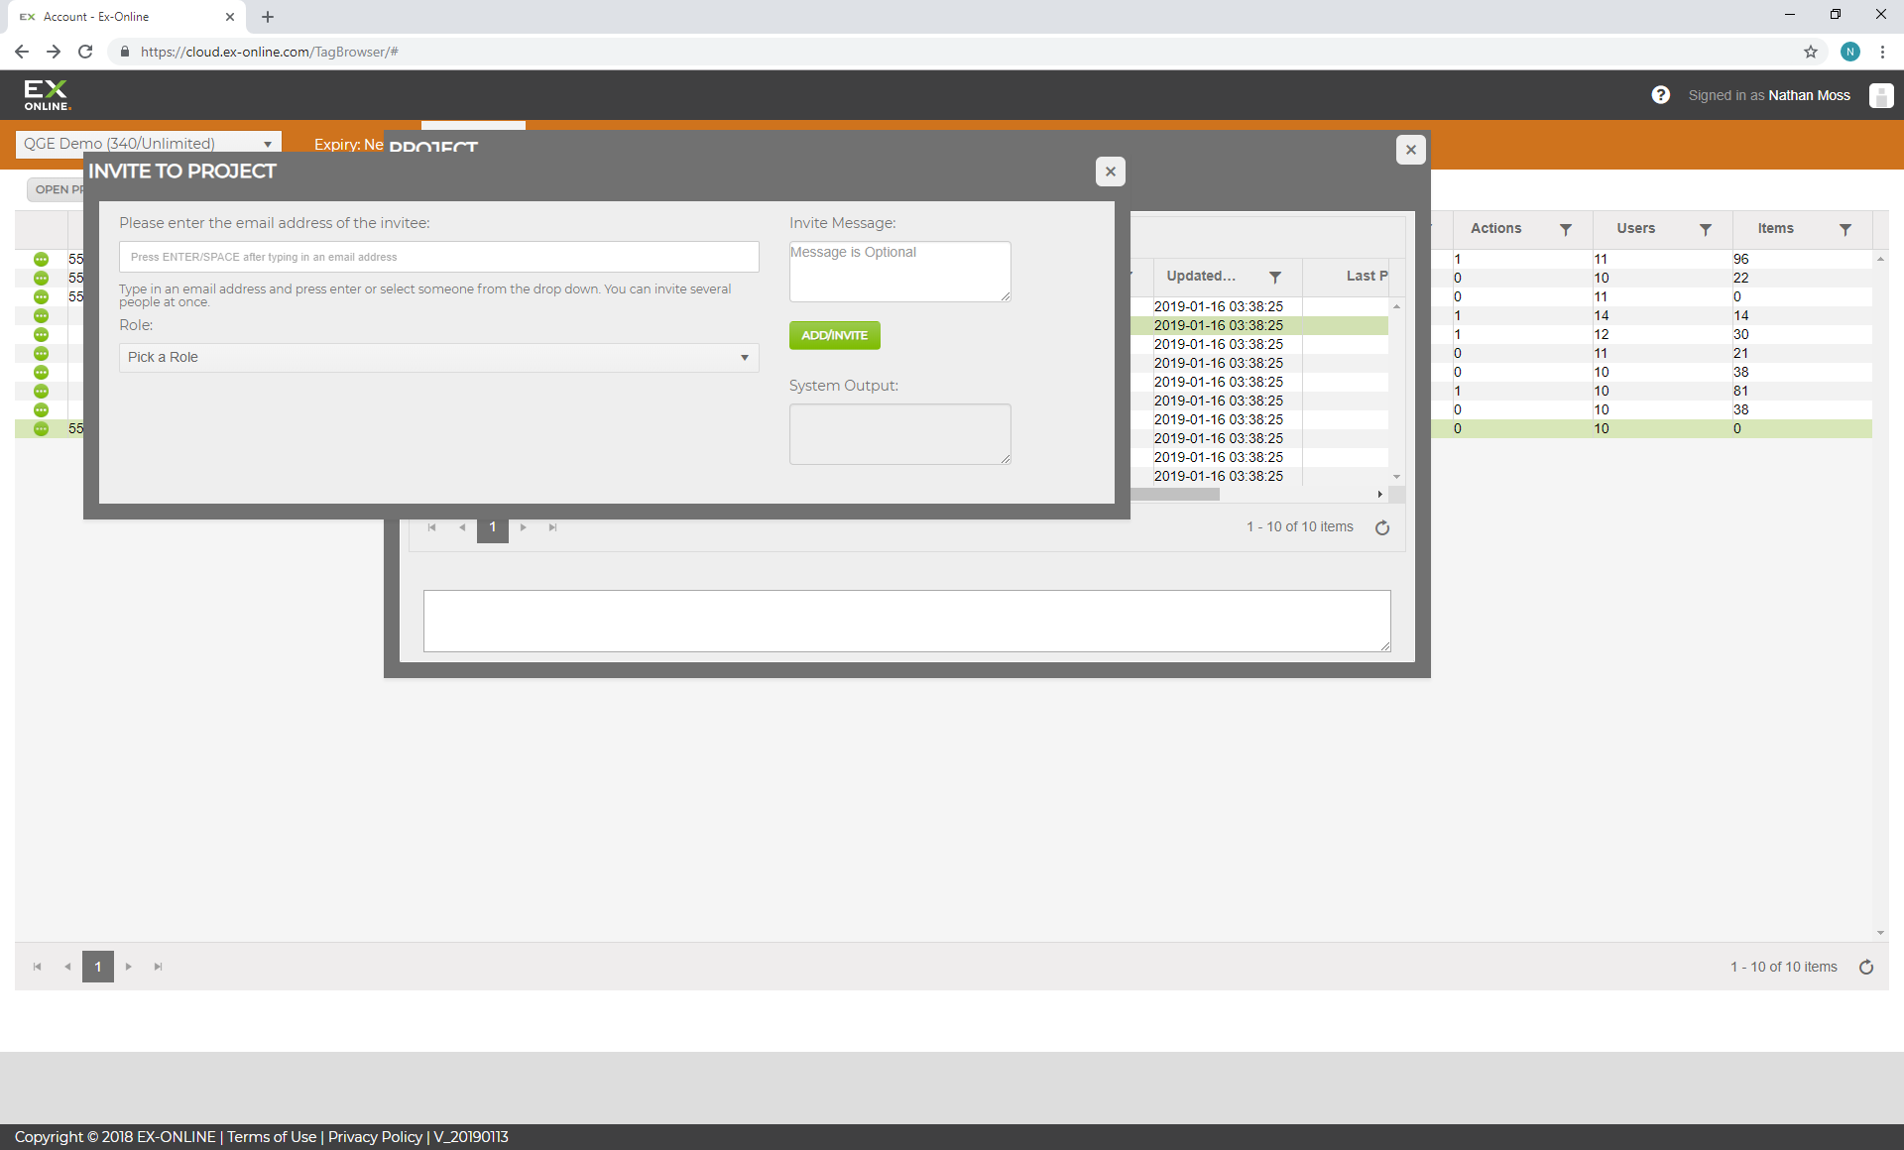Close the Invite to Project dialog
This screenshot has height=1150, width=1904.
1110,172
